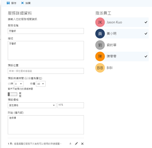Uncheck the Jason Kuo checkmark
152x148 pixels.
(x=146, y=22)
